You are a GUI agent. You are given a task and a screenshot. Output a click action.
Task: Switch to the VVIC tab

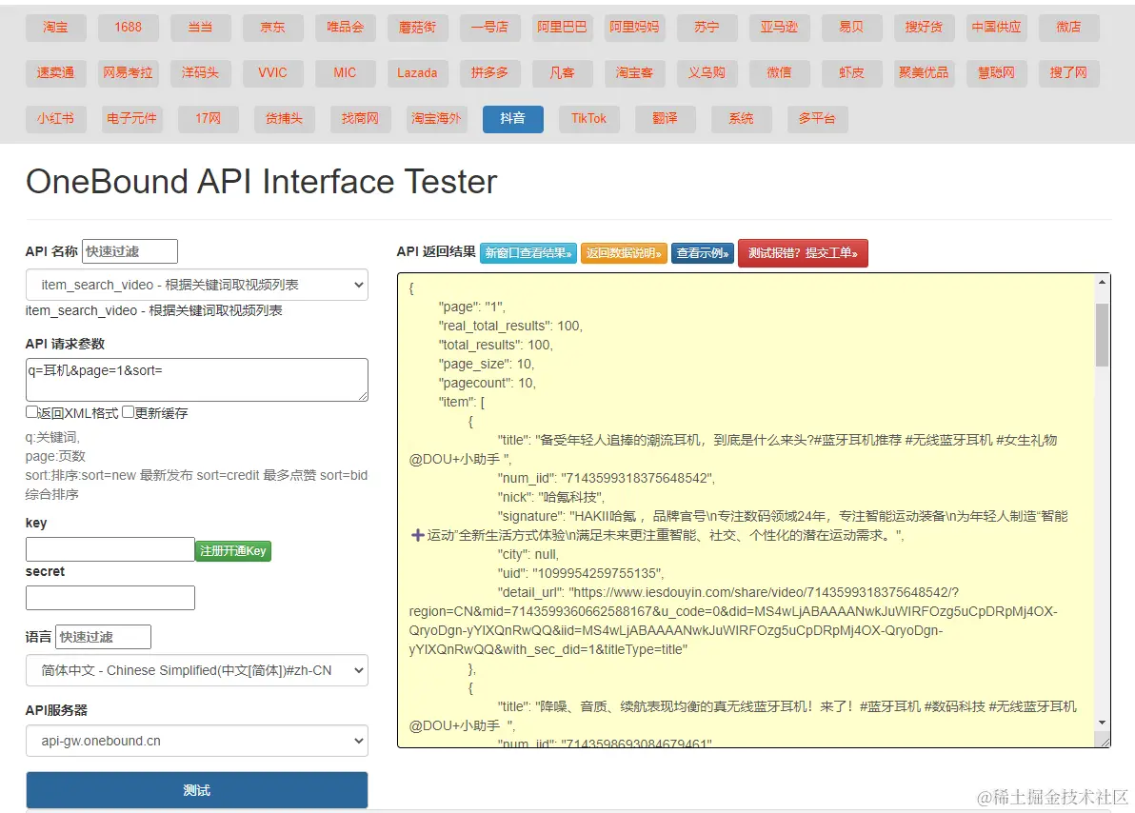click(x=273, y=73)
